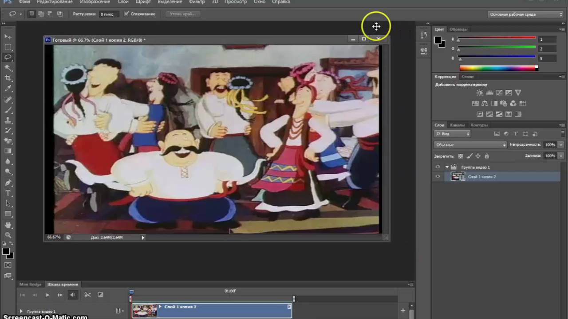Screen dimensions: 568x319
Task: Select the Crop tool
Action: [8, 78]
